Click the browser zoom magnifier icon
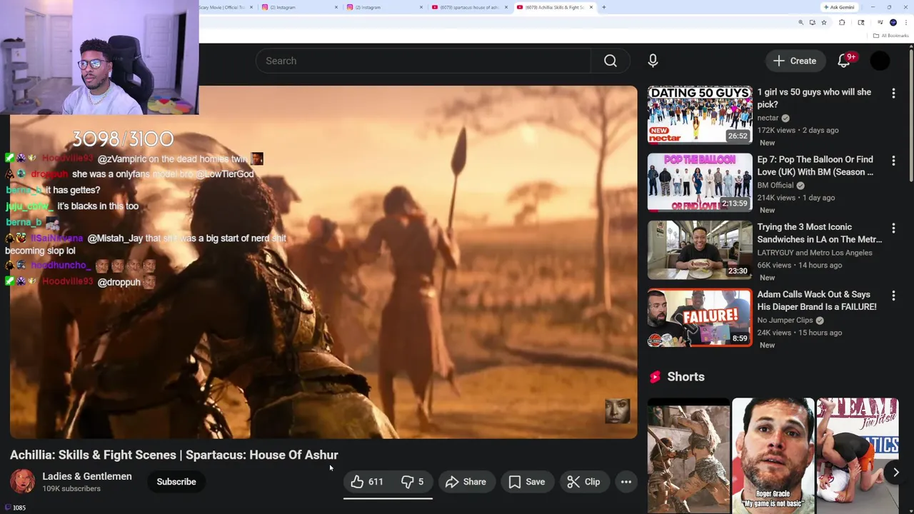The image size is (914, 514). [x=800, y=23]
